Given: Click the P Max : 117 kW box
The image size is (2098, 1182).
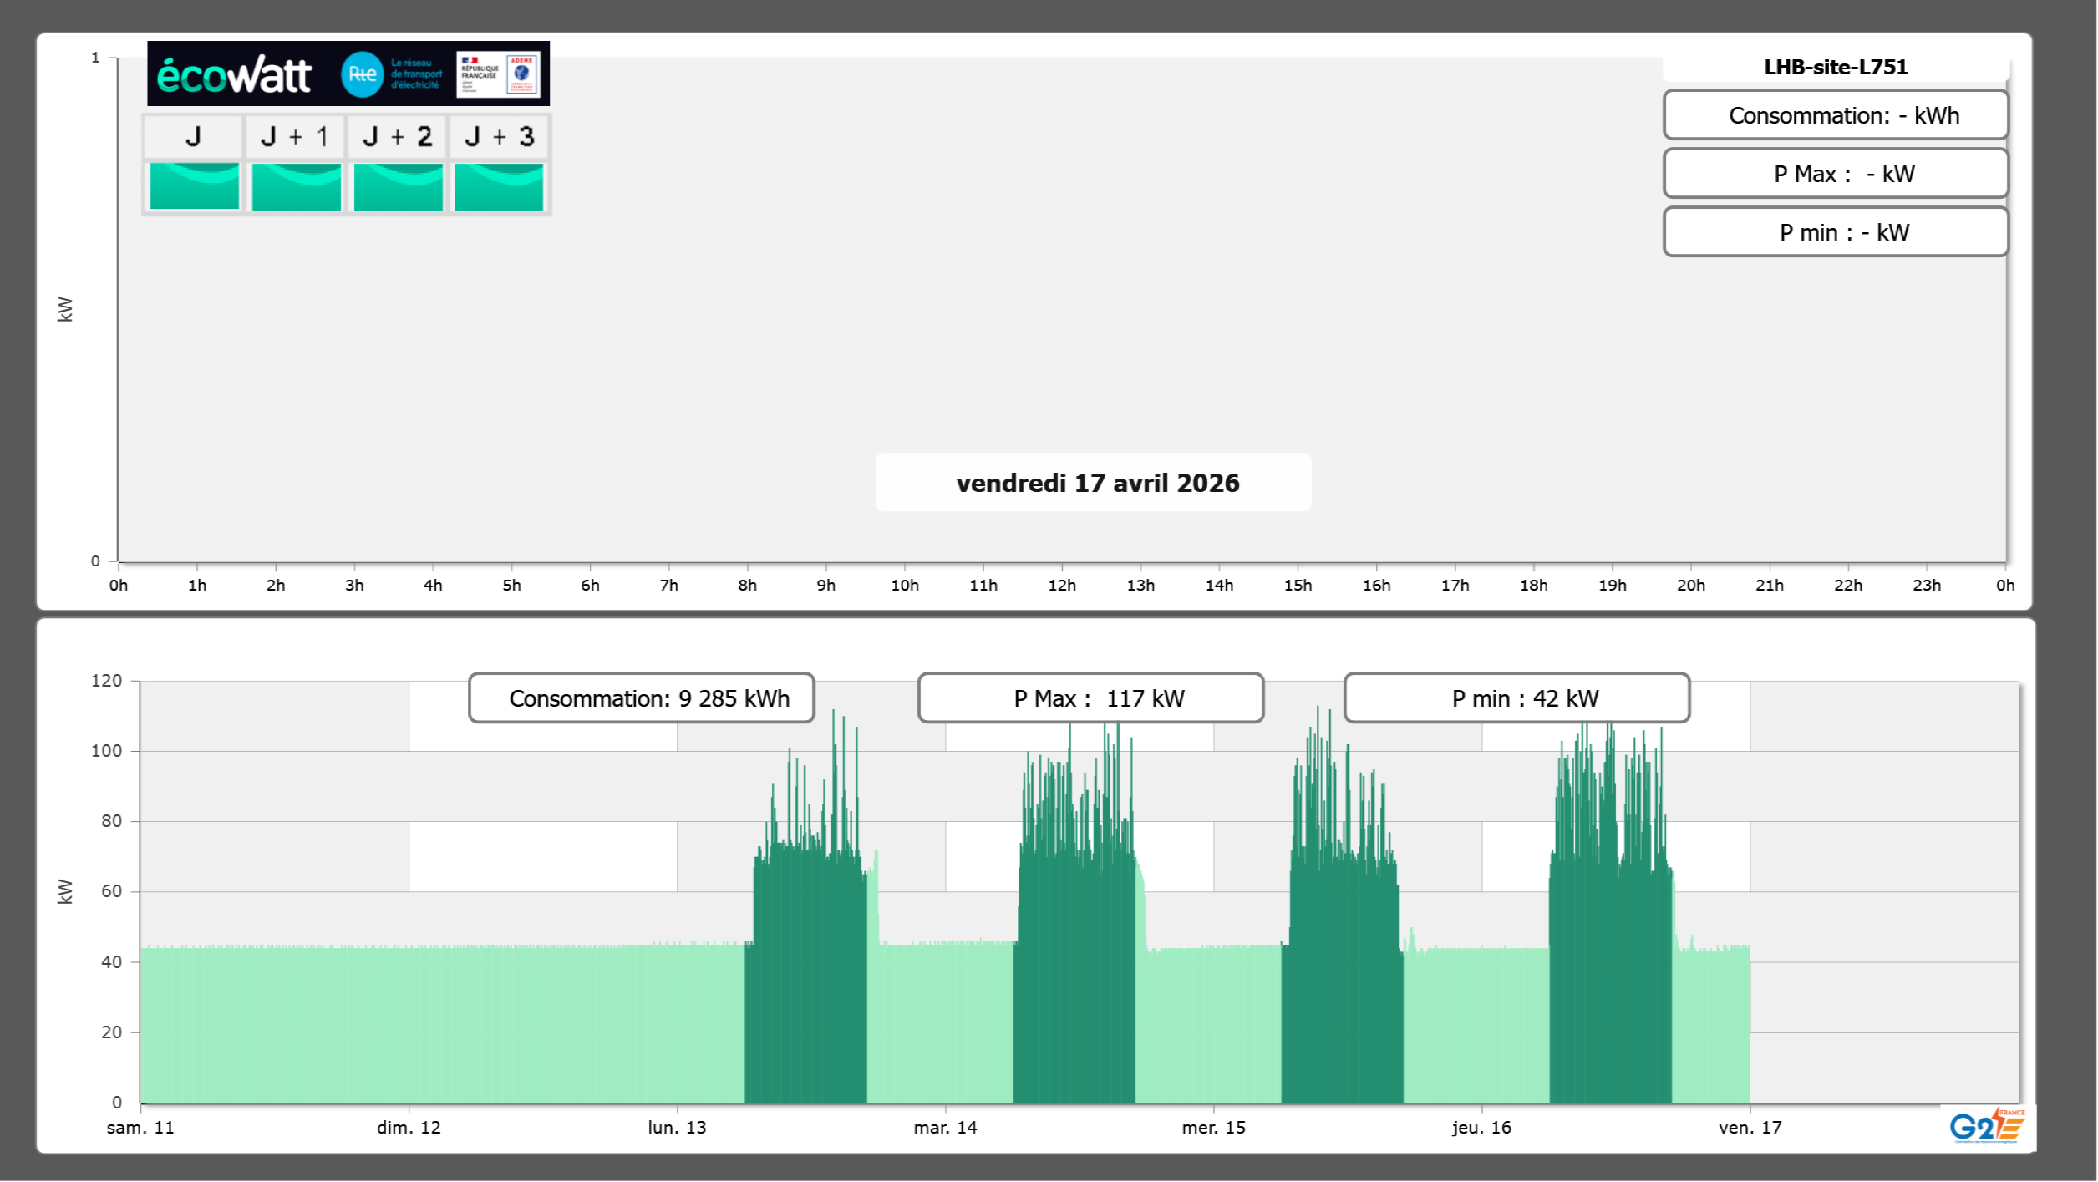Looking at the screenshot, I should [x=1090, y=698].
